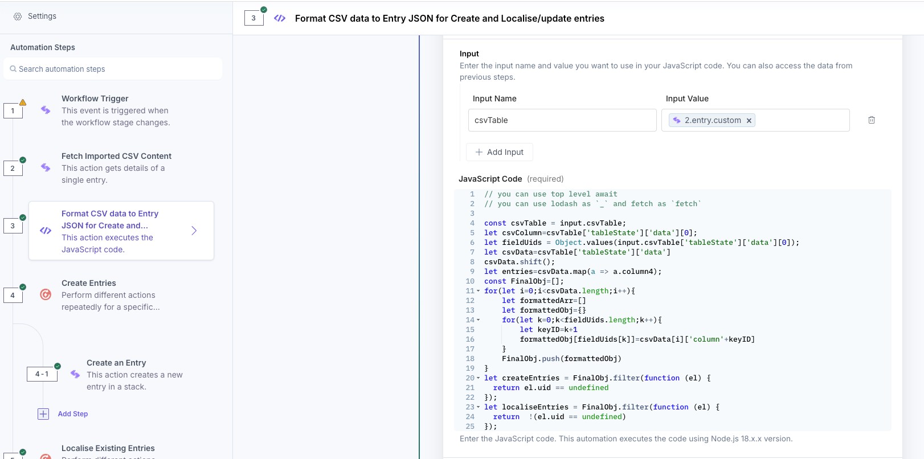Select step number 4-1 box
Screen dimensions: 924x459
42,374
